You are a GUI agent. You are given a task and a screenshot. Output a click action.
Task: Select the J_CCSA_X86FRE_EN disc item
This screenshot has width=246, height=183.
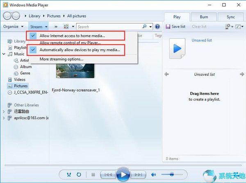tap(31, 92)
